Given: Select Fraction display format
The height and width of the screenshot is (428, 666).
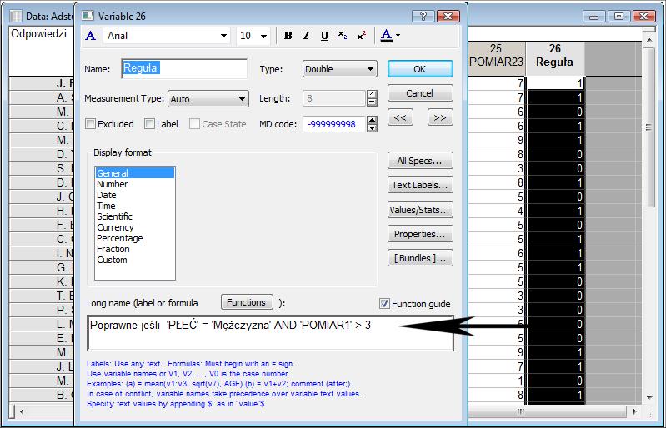Looking at the screenshot, I should (x=135, y=249).
